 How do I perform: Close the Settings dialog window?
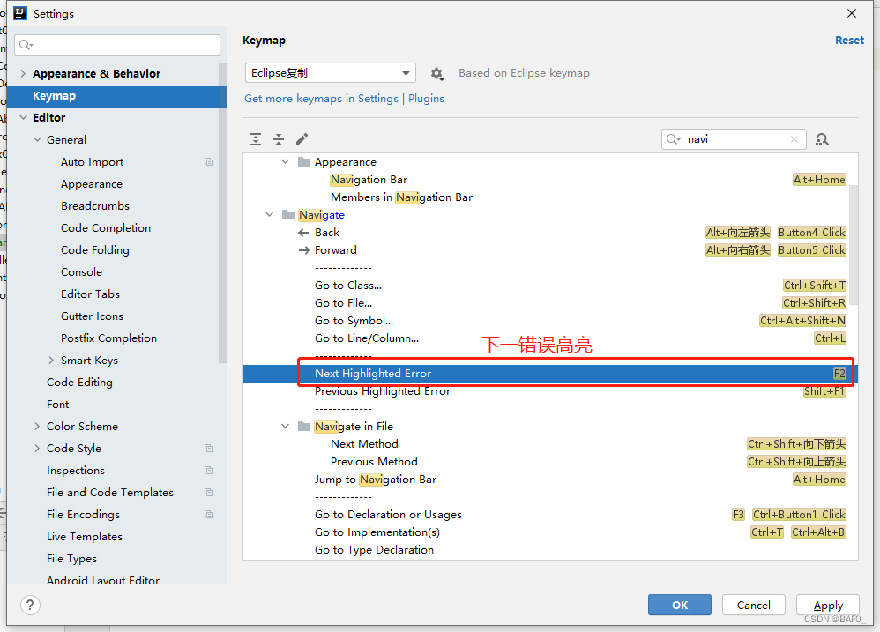852,13
